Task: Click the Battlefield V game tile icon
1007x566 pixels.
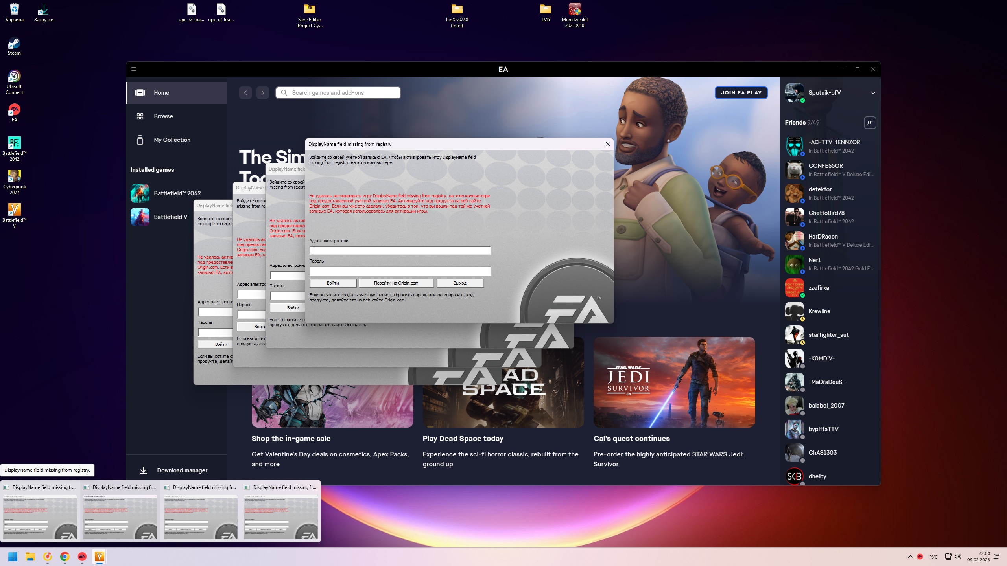Action: pyautogui.click(x=140, y=217)
